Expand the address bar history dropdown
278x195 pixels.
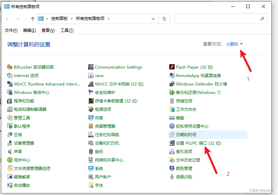[153, 19]
